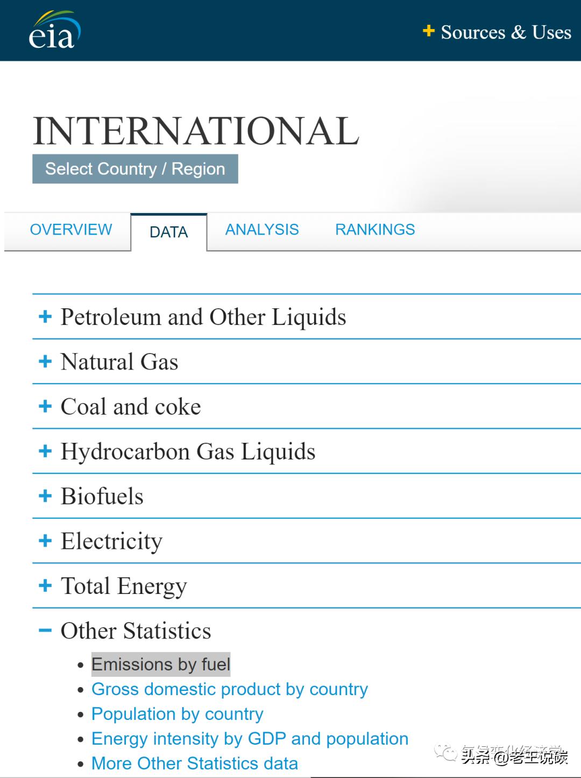Image resolution: width=581 pixels, height=778 pixels.
Task: Open More Other Statistics data link
Action: (195, 763)
